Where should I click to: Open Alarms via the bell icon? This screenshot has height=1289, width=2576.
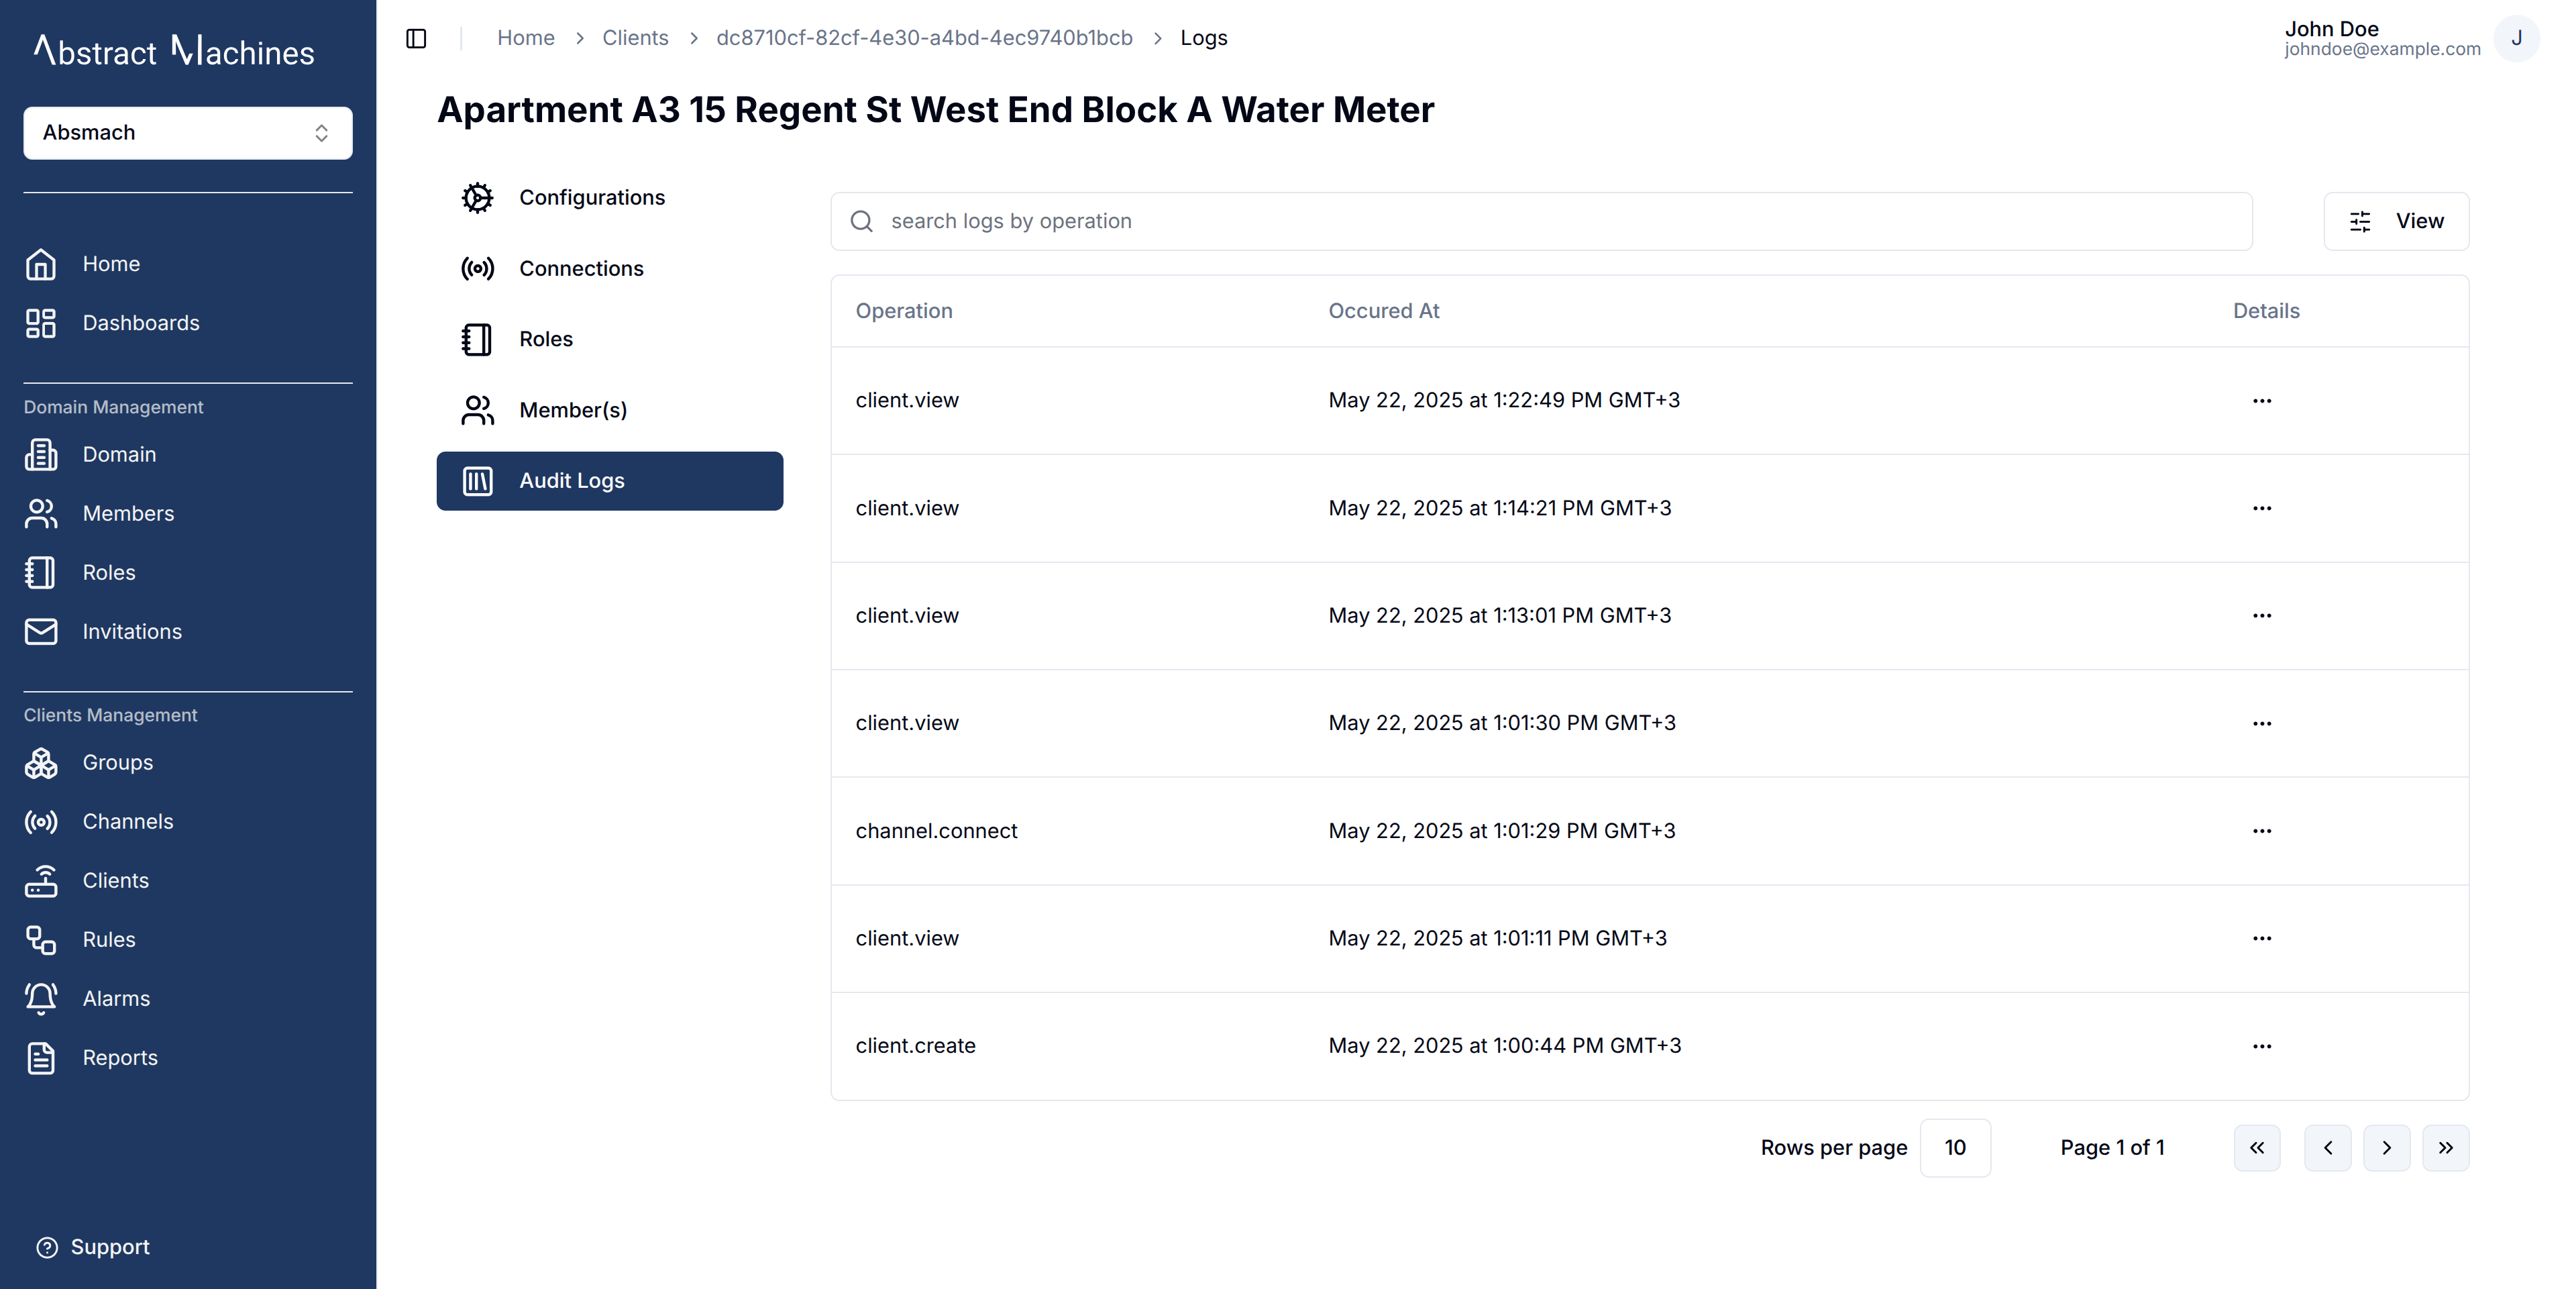pos(41,998)
